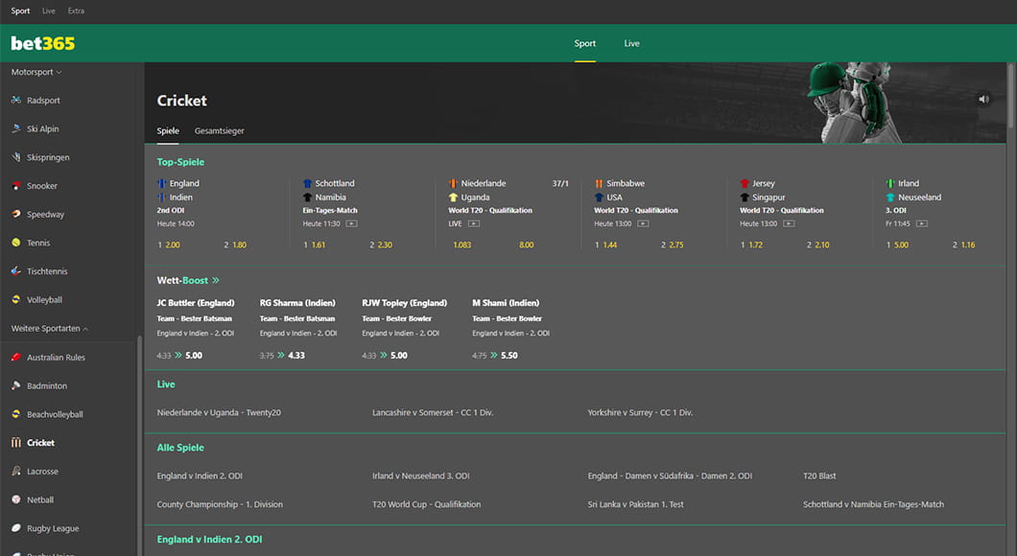The image size is (1017, 556).
Task: Open Beachvolleyball from the sidebar
Action: point(55,415)
